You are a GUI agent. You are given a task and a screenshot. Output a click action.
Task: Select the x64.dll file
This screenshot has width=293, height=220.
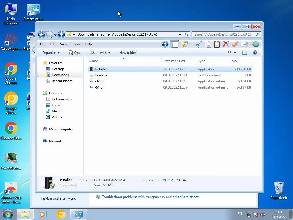170,87
